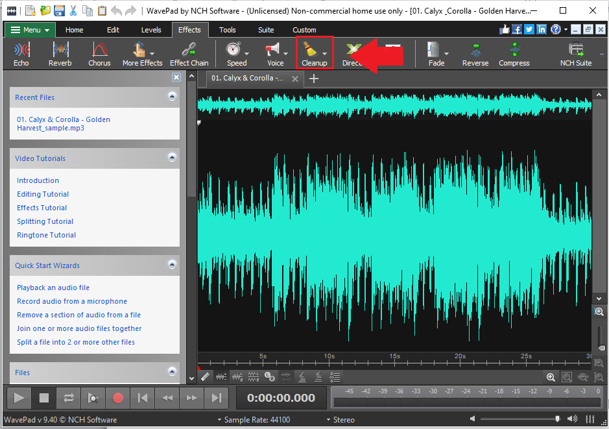609x429 pixels.
Task: Click the pencil edit tool icon
Action: pos(206,376)
